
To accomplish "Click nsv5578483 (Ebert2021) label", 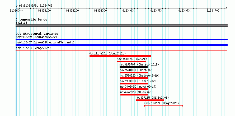I will click(137, 70).
